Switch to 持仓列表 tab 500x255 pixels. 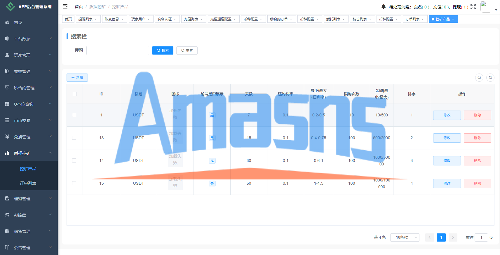[362, 19]
